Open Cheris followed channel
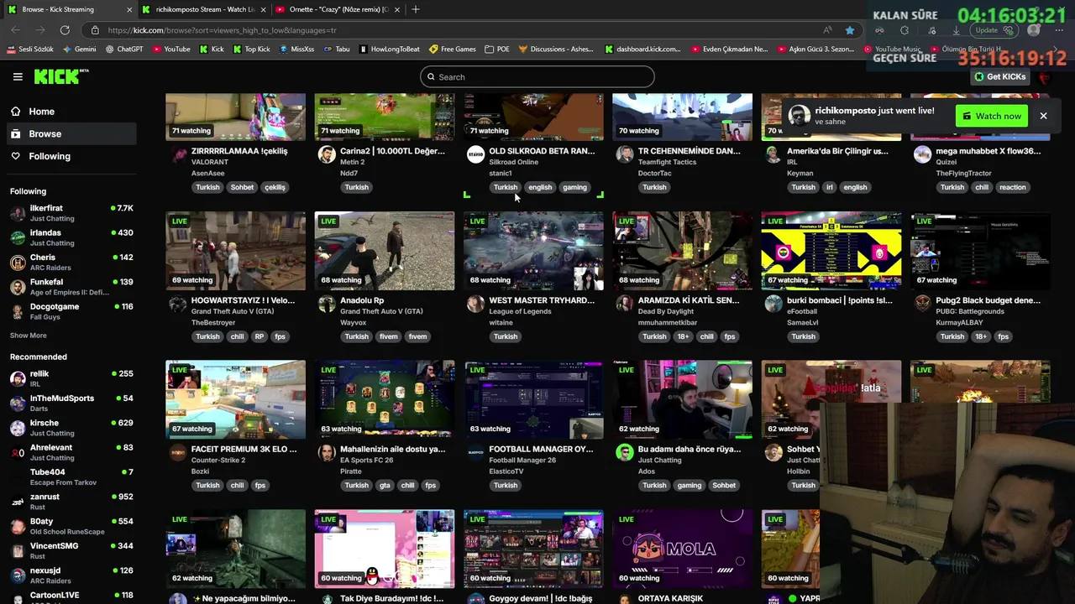 pos(71,262)
